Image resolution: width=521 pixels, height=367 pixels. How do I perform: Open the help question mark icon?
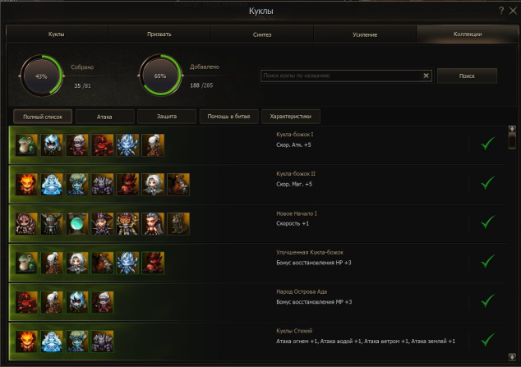(x=501, y=11)
